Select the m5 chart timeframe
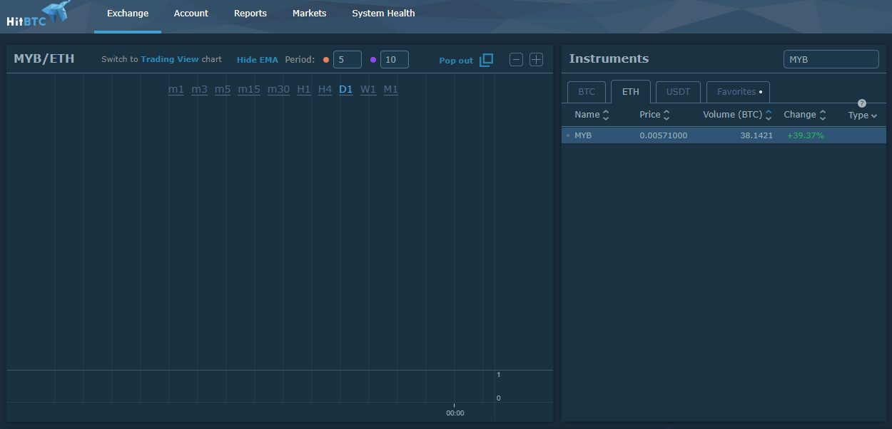 click(x=223, y=89)
